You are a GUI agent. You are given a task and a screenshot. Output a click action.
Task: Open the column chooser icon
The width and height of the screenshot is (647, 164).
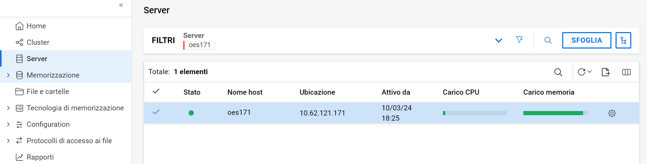tap(626, 72)
